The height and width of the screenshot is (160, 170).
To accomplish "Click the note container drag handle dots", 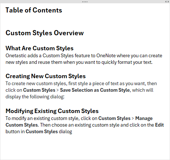I will point(85,2).
